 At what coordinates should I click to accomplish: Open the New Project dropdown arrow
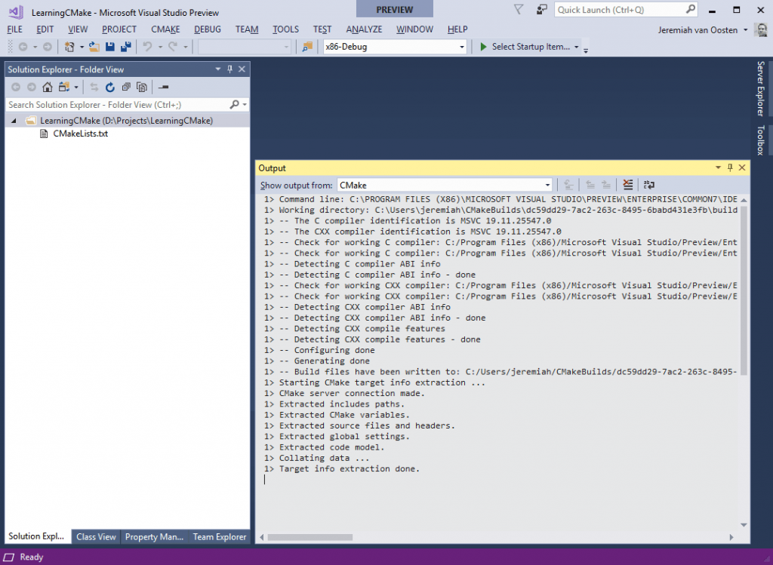[82, 47]
